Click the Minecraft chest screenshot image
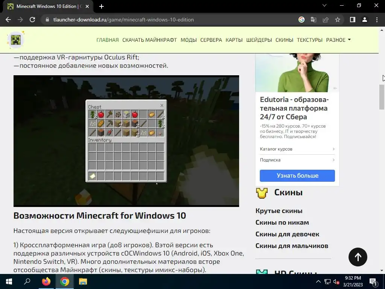 point(126,141)
